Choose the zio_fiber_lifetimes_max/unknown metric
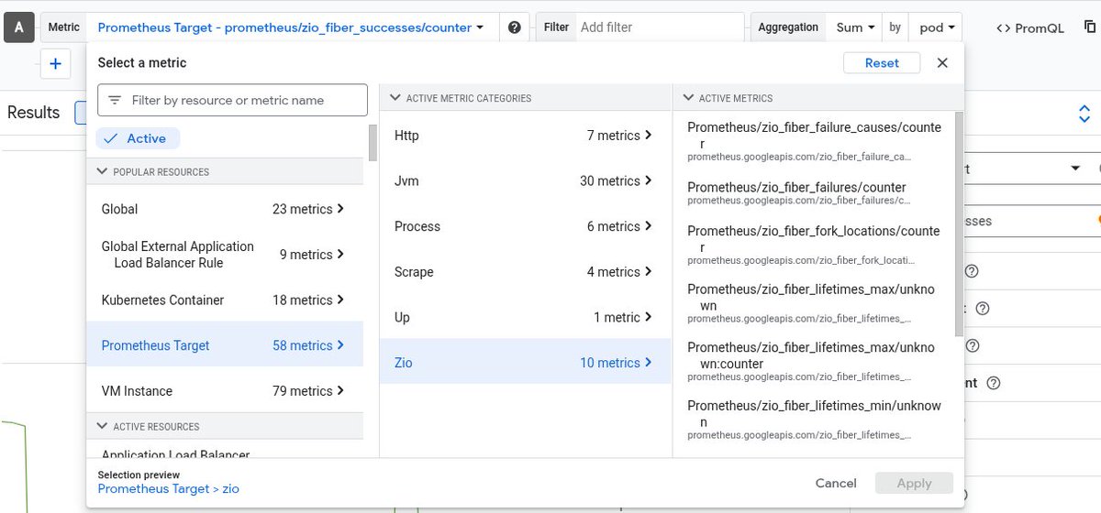 click(815, 303)
